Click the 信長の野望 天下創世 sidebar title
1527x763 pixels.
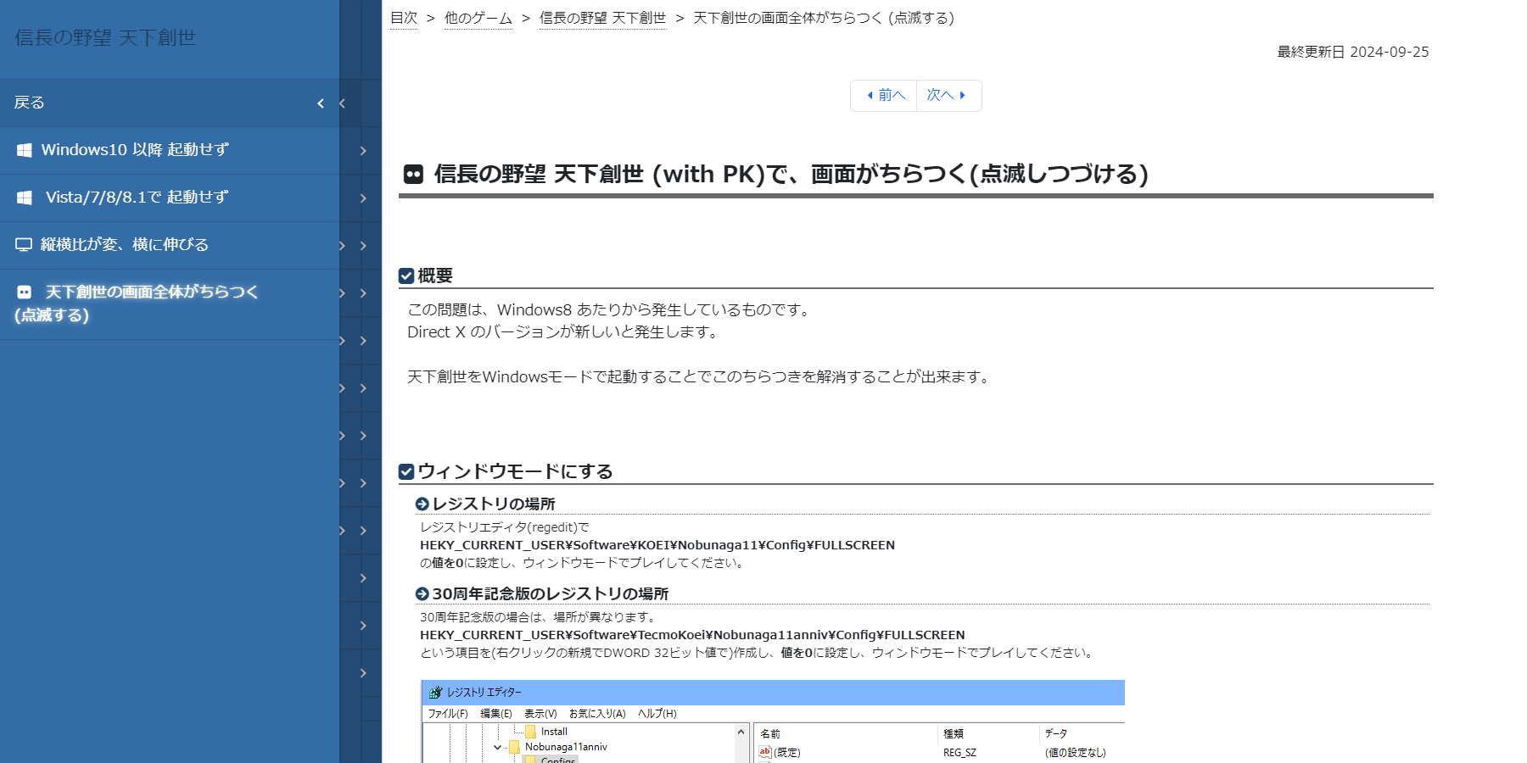click(x=105, y=38)
